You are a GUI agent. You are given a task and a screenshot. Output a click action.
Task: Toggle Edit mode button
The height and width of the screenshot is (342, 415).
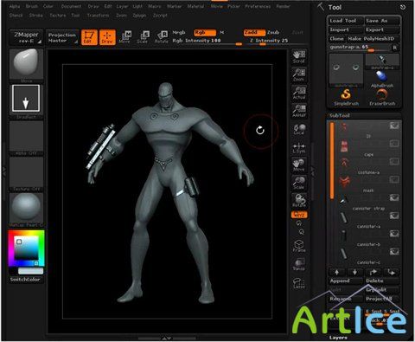click(89, 37)
